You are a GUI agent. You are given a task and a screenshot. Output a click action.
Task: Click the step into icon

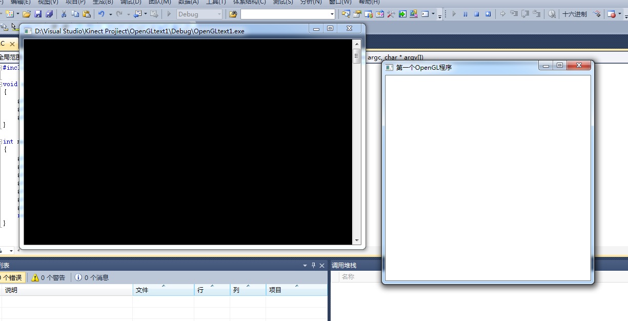coord(514,14)
